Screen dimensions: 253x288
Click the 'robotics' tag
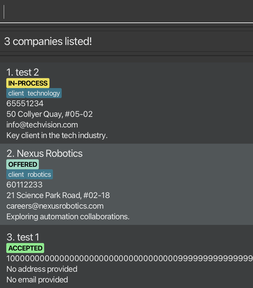click(x=39, y=175)
